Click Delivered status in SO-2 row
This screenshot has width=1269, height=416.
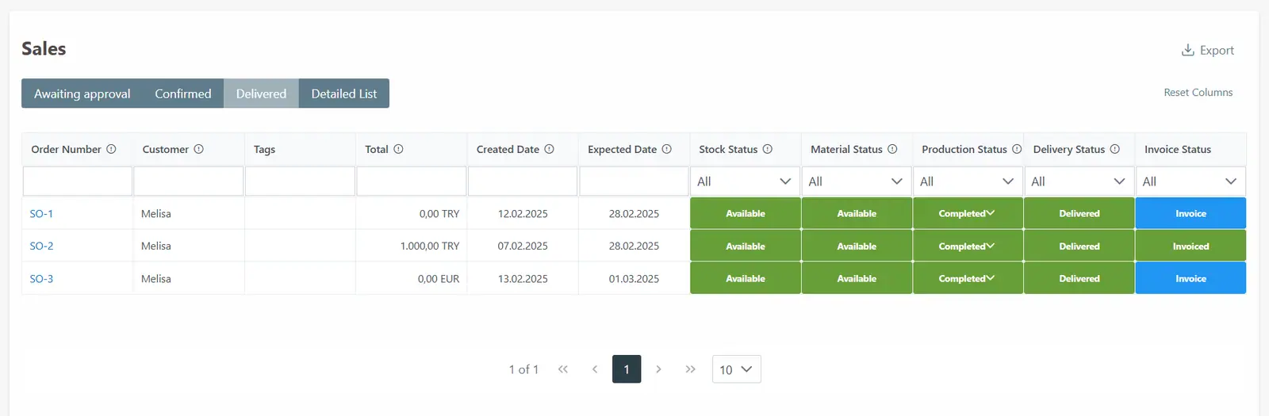(x=1079, y=246)
